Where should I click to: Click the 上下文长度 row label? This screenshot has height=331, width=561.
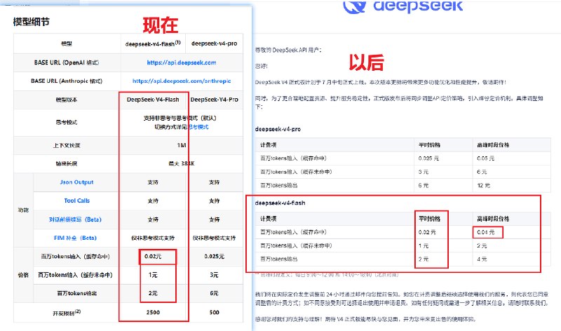click(67, 145)
